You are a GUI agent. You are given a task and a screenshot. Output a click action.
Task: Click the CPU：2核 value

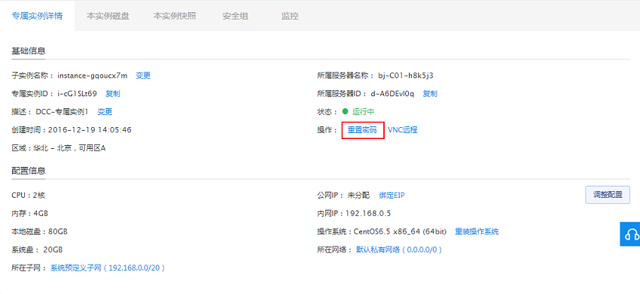[28, 195]
